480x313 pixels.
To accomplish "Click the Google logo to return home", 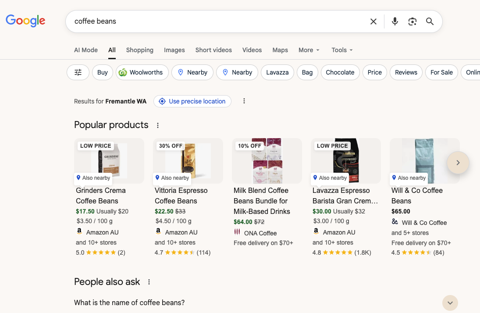I will 25,21.
